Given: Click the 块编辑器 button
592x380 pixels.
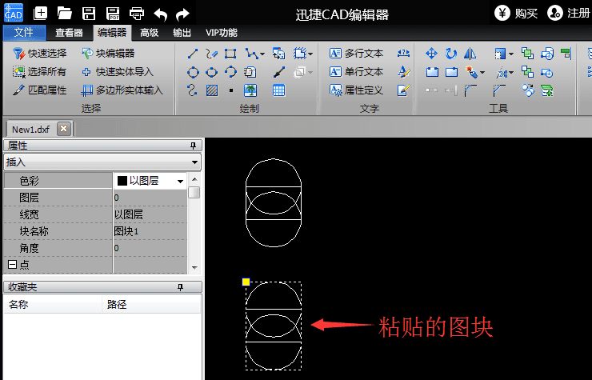Looking at the screenshot, I should pyautogui.click(x=108, y=54).
